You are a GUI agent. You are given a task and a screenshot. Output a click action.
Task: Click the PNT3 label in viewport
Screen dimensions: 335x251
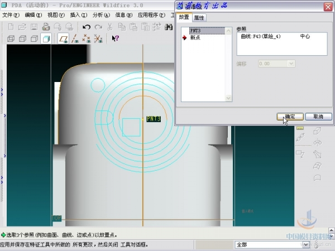click(x=154, y=119)
